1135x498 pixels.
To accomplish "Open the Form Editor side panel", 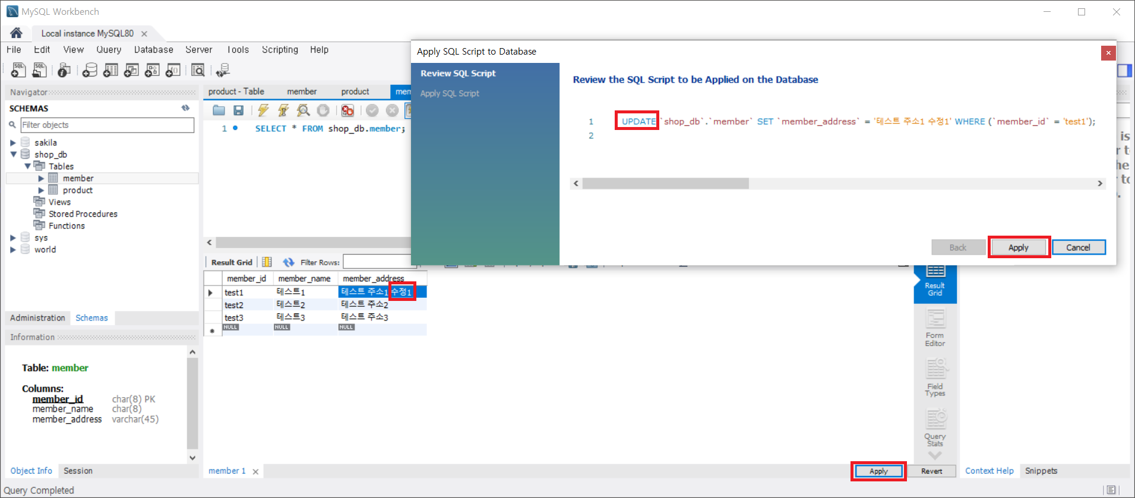I will pyautogui.click(x=935, y=328).
